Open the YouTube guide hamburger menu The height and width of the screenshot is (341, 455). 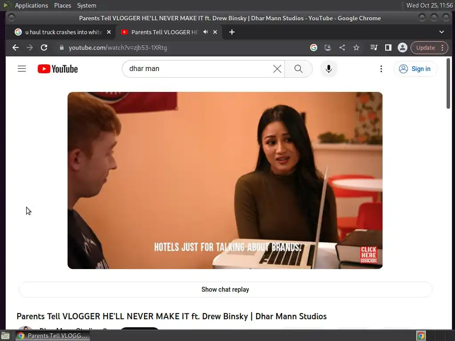point(22,69)
